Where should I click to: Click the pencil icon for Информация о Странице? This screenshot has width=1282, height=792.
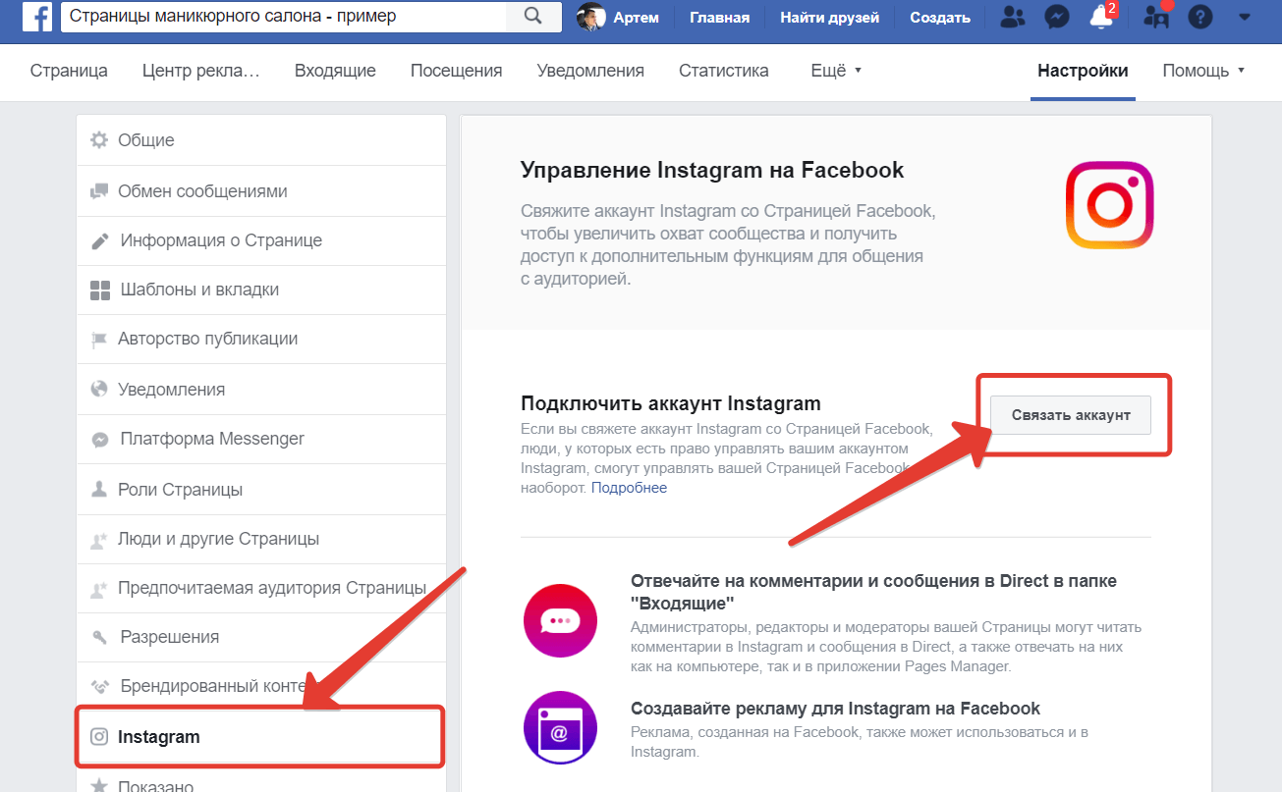[x=99, y=240]
